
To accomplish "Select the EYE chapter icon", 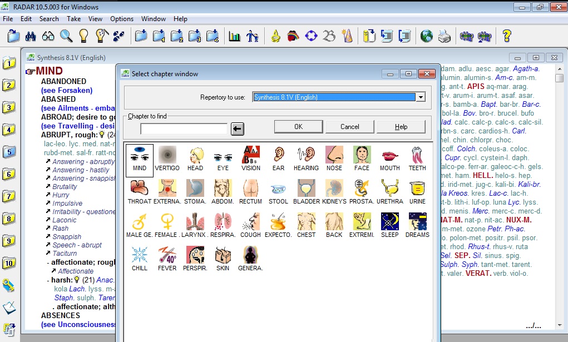I will (223, 160).
